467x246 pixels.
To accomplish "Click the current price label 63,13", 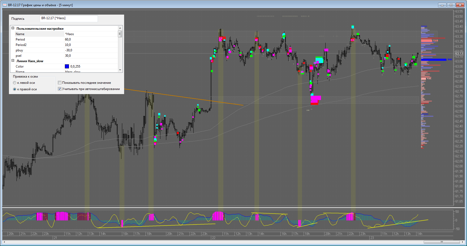I will point(459,53).
